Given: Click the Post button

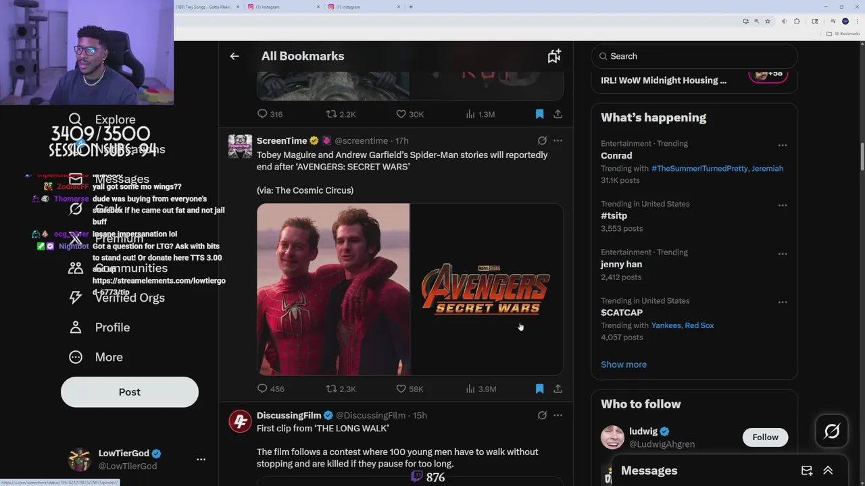Looking at the screenshot, I should point(130,392).
